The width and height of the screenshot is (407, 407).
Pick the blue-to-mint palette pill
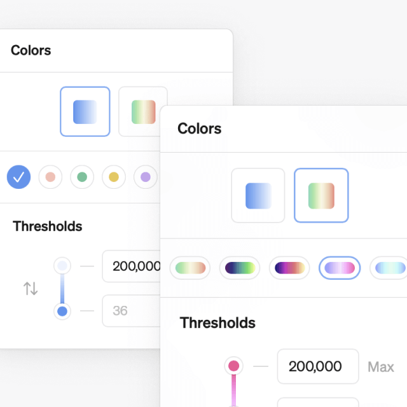[x=389, y=268]
